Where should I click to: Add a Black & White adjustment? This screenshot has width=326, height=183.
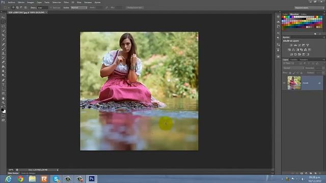click(x=297, y=50)
